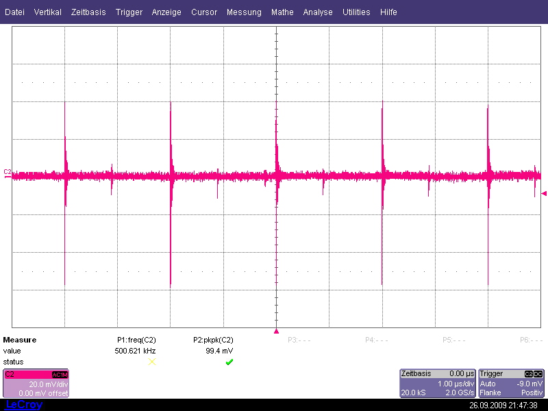
Task: Open the Analyse menu
Action: [x=318, y=12]
